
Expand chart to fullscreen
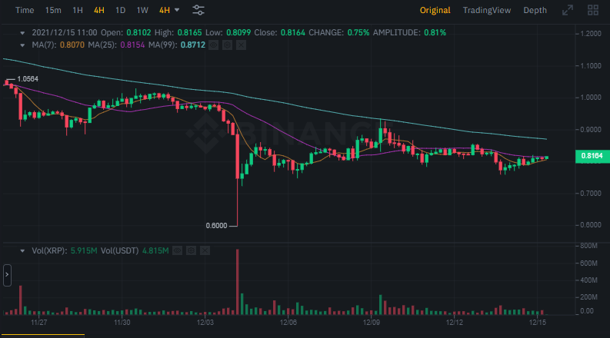pos(568,10)
